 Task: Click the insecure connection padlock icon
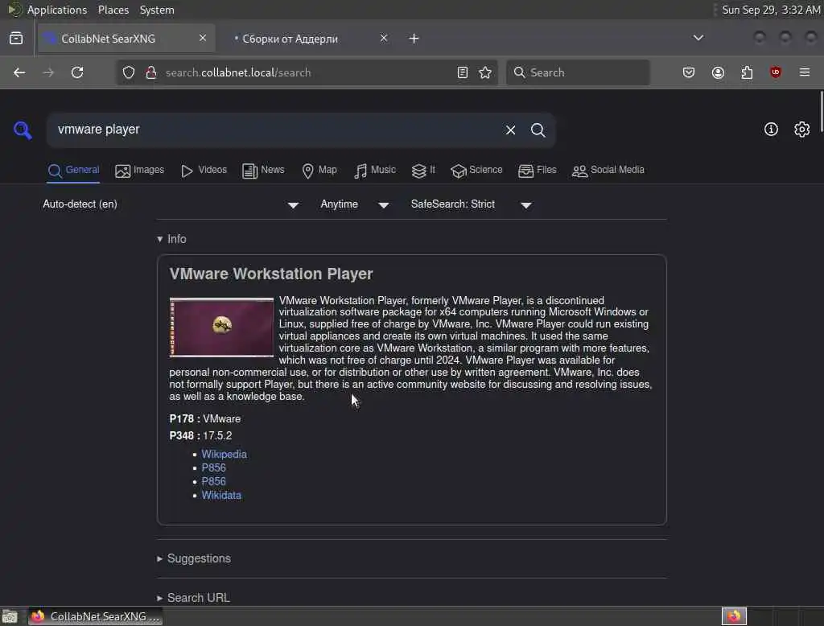pyautogui.click(x=150, y=72)
